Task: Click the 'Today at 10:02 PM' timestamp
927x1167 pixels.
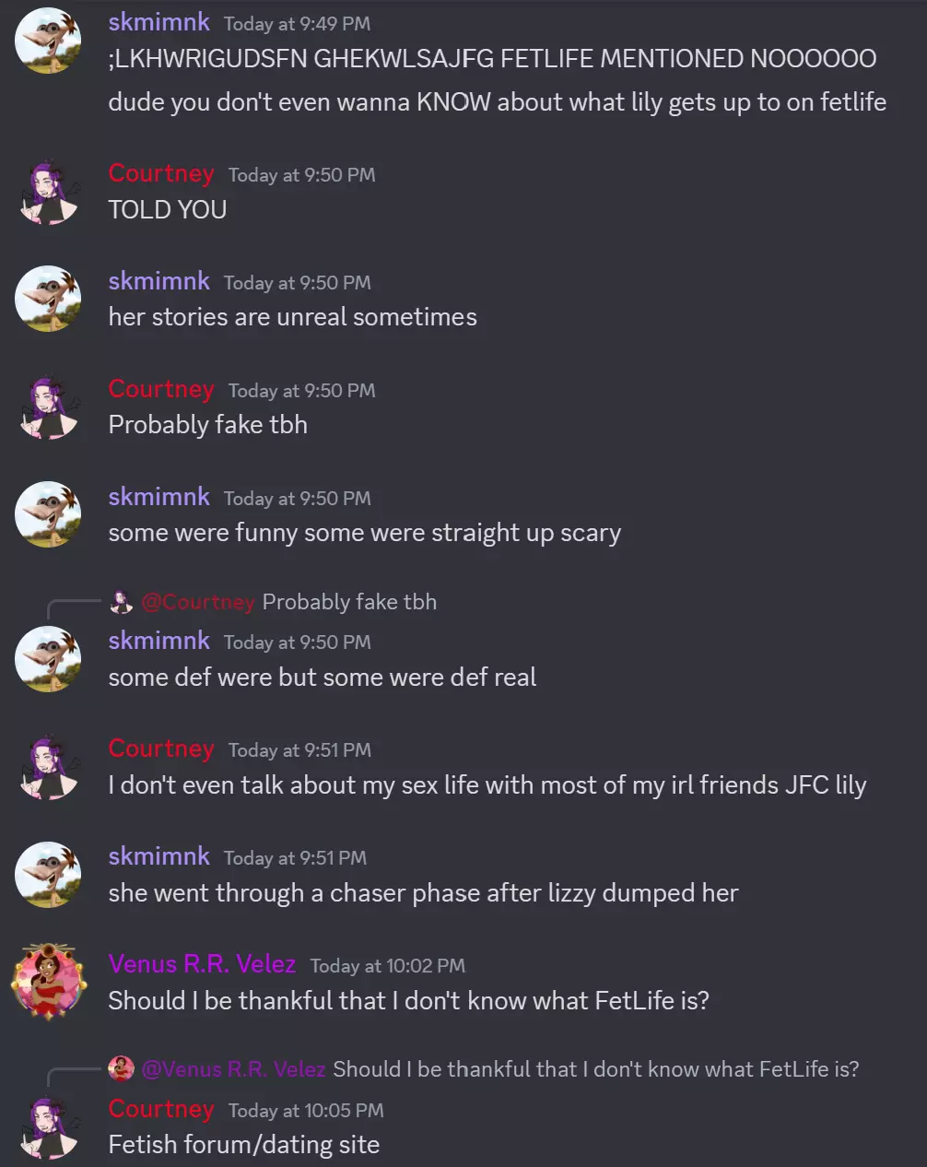Action: pos(387,966)
